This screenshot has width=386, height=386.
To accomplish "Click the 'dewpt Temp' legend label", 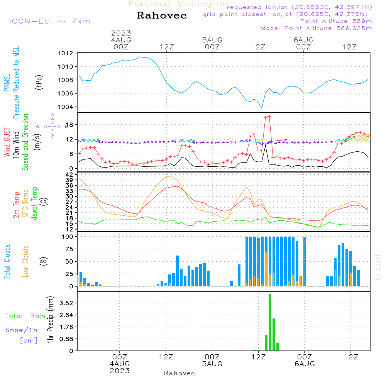I will click(x=34, y=203).
